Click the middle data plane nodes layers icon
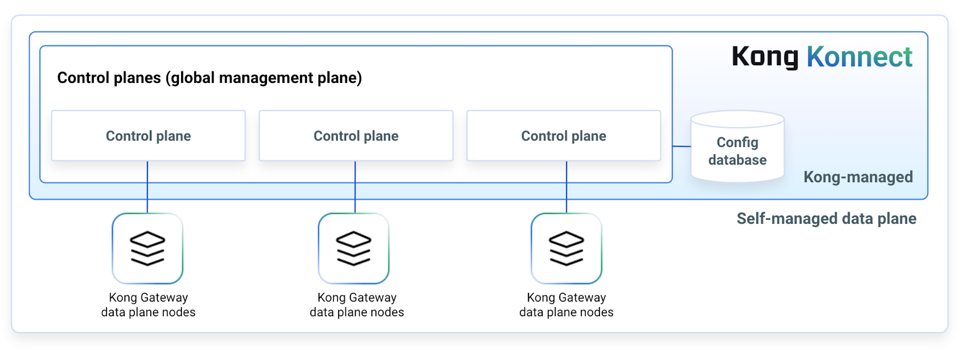The width and height of the screenshot is (964, 352). point(353,248)
